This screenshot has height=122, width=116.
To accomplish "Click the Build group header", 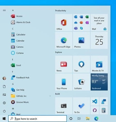I will pos(57,94).
